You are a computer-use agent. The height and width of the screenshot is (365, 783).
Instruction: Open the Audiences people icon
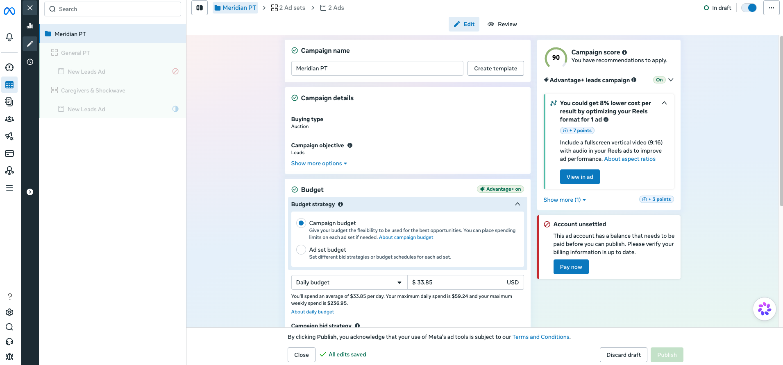click(9, 119)
